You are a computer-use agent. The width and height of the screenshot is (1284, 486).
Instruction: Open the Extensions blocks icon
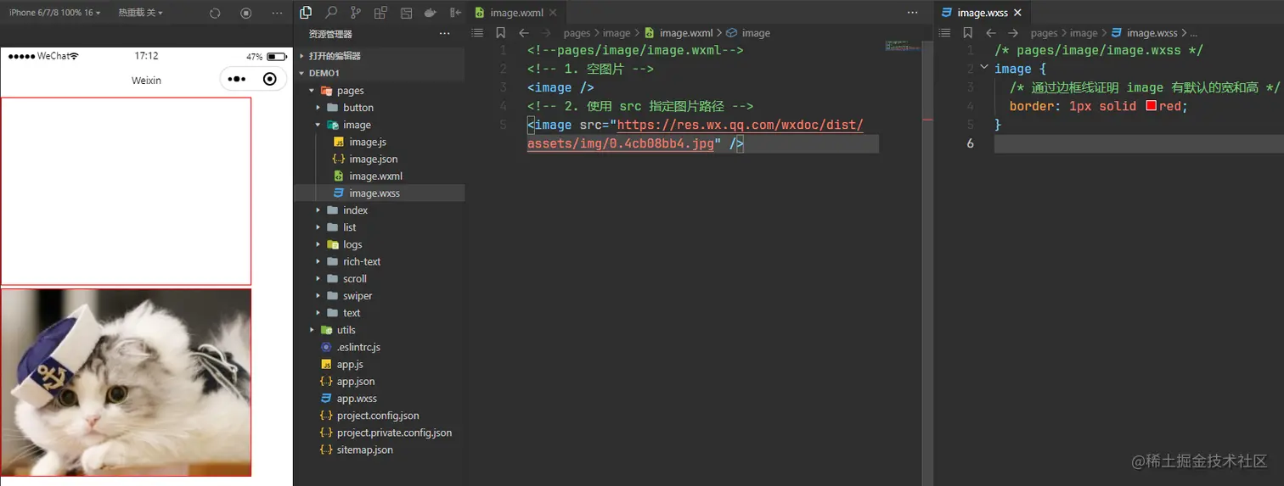(380, 13)
